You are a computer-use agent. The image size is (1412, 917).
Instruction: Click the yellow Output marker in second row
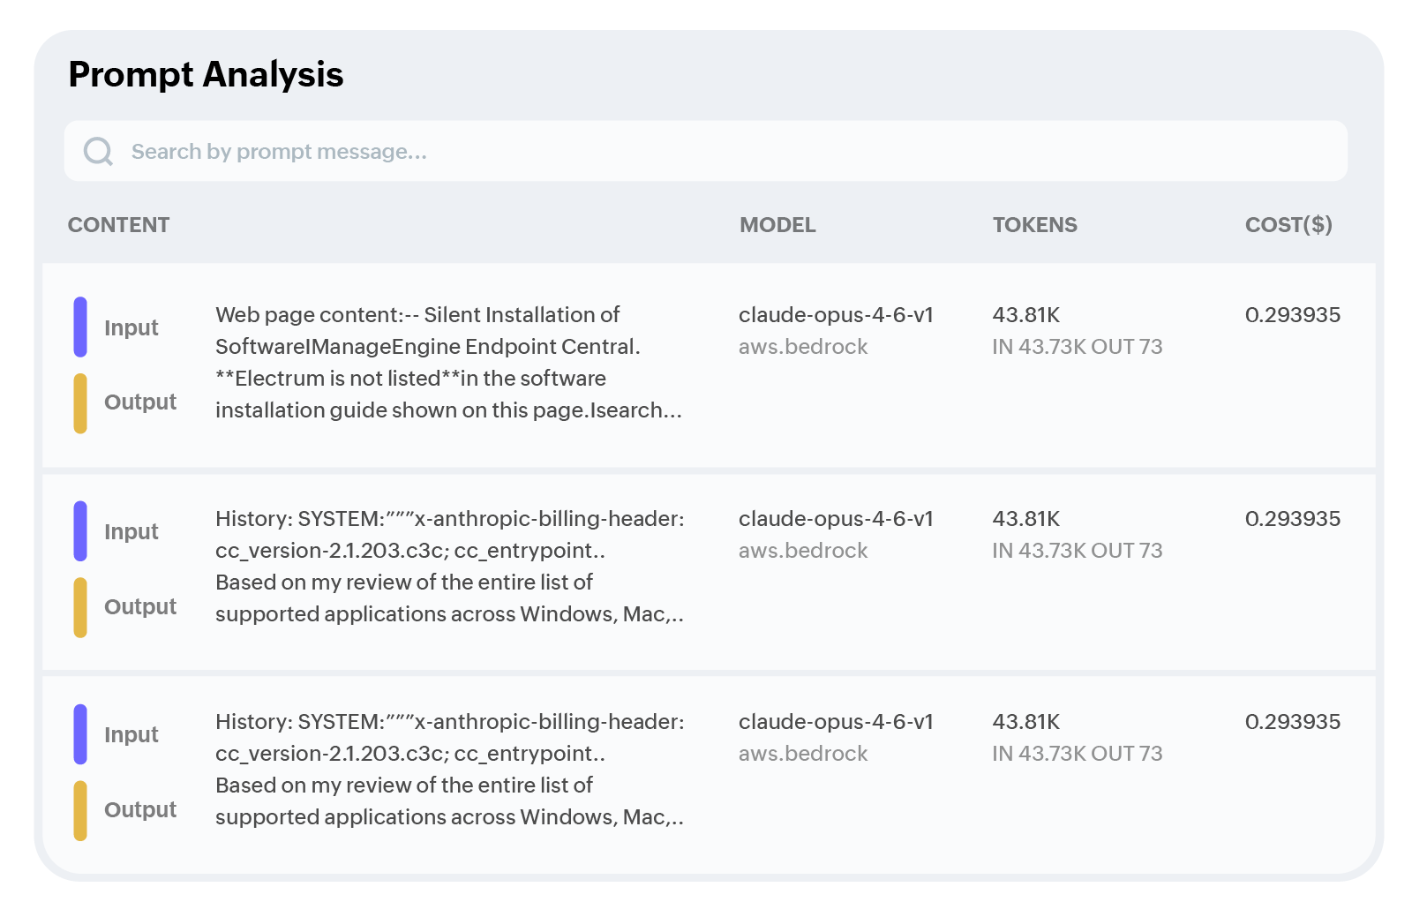coord(80,607)
